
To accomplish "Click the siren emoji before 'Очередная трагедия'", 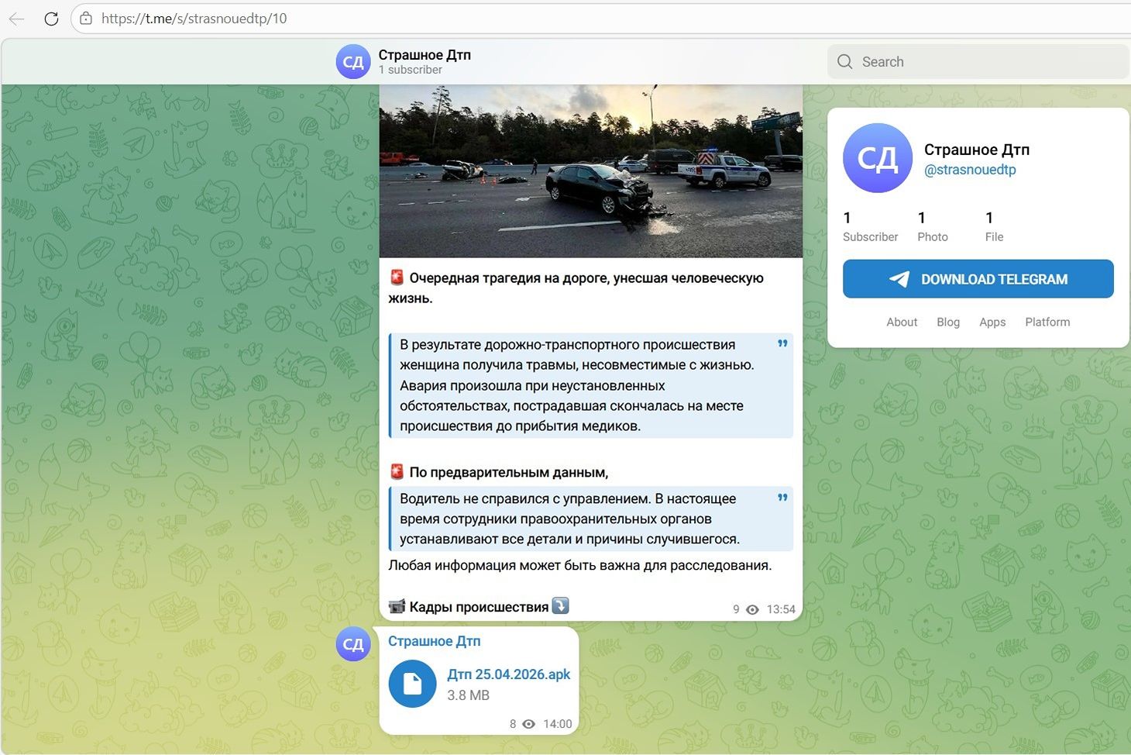I will [397, 278].
